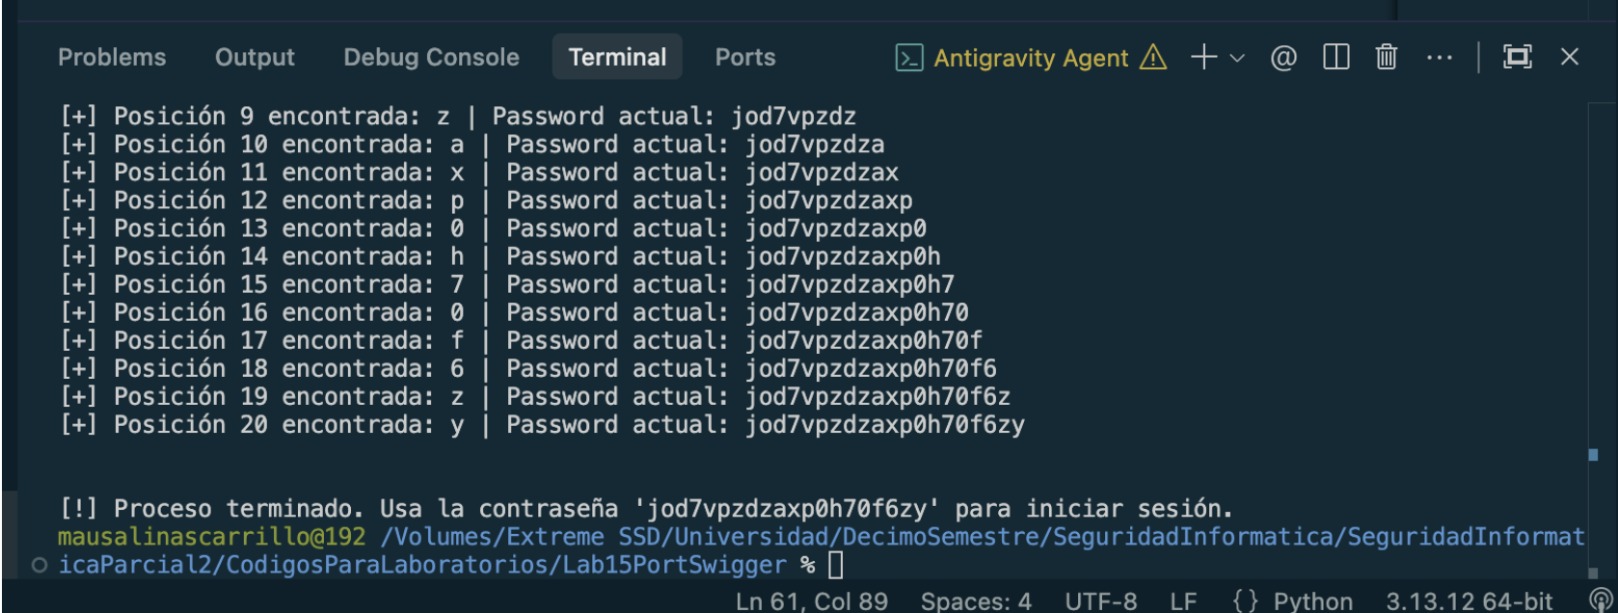The width and height of the screenshot is (1618, 613).
Task: Click the Antigravity Agent terminal label
Action: click(1031, 58)
